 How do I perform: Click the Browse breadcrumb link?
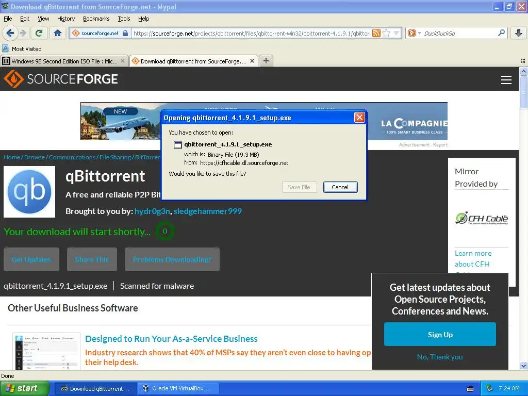pos(35,157)
